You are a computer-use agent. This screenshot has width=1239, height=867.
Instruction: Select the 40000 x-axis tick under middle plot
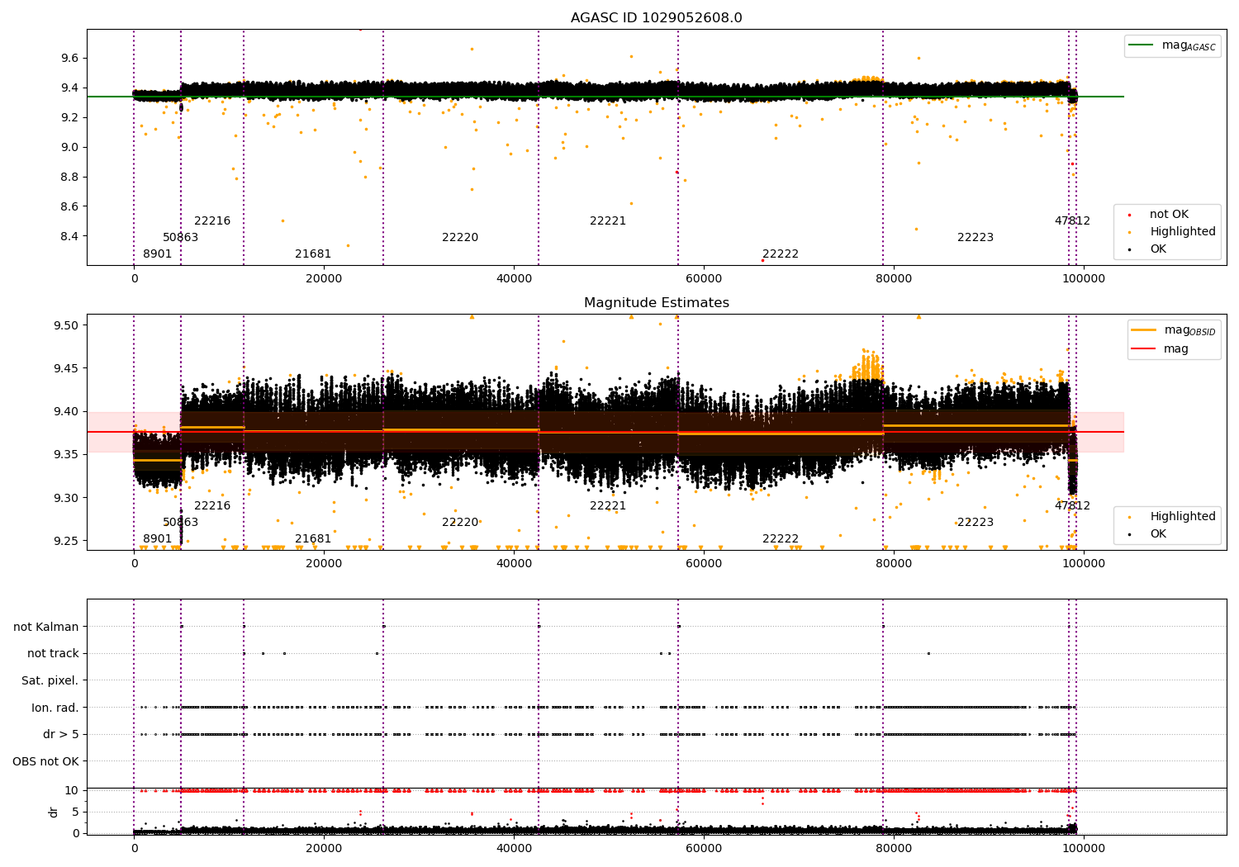(x=514, y=564)
